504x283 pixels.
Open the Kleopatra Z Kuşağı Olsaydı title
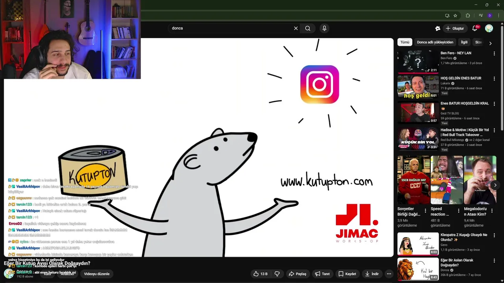(x=464, y=237)
